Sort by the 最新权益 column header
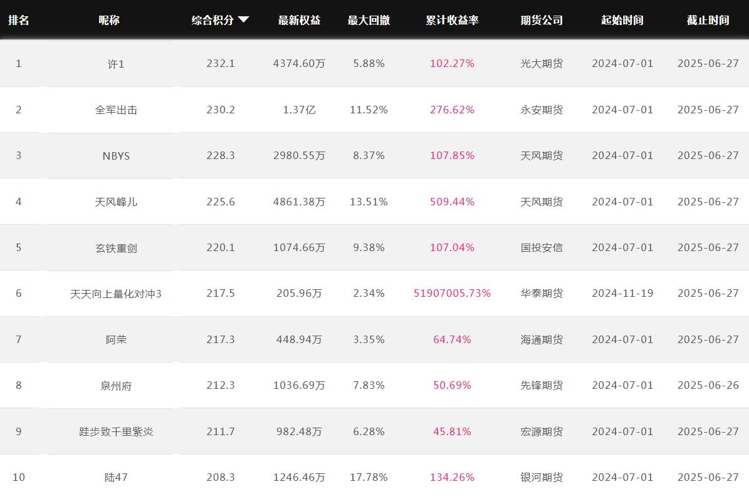749x499 pixels. [x=299, y=20]
